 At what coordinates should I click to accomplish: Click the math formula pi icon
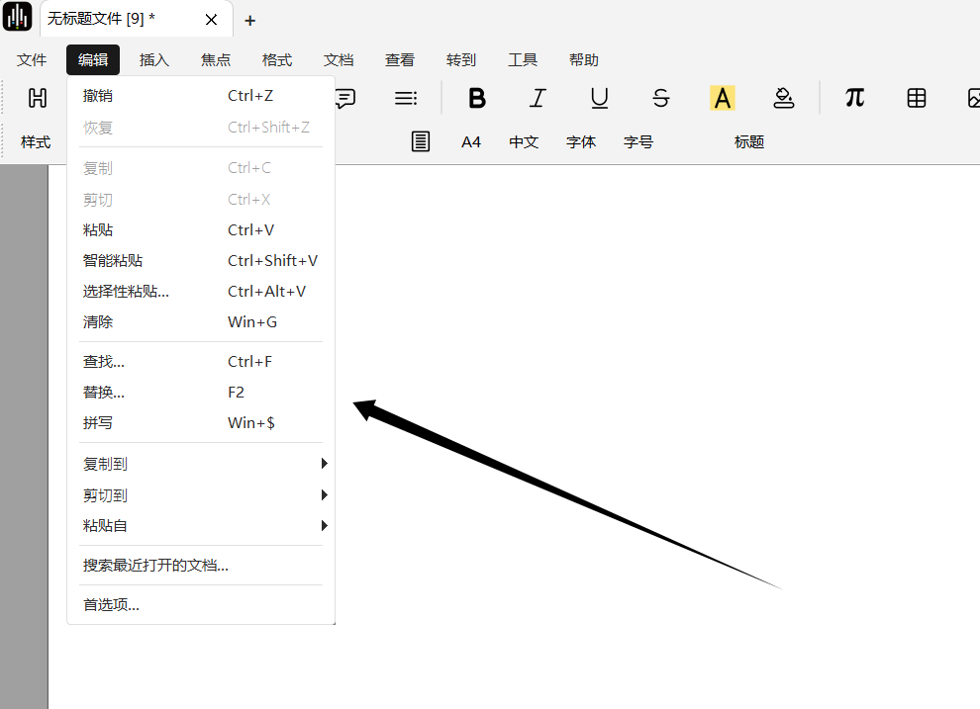pos(854,97)
